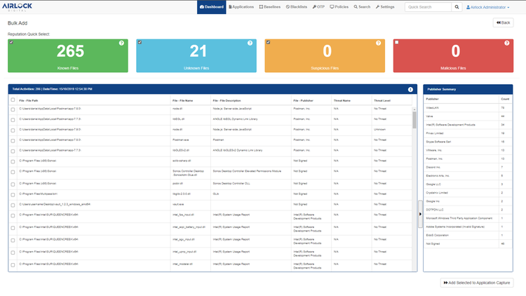Open the OTP menu item

[x=318, y=7]
